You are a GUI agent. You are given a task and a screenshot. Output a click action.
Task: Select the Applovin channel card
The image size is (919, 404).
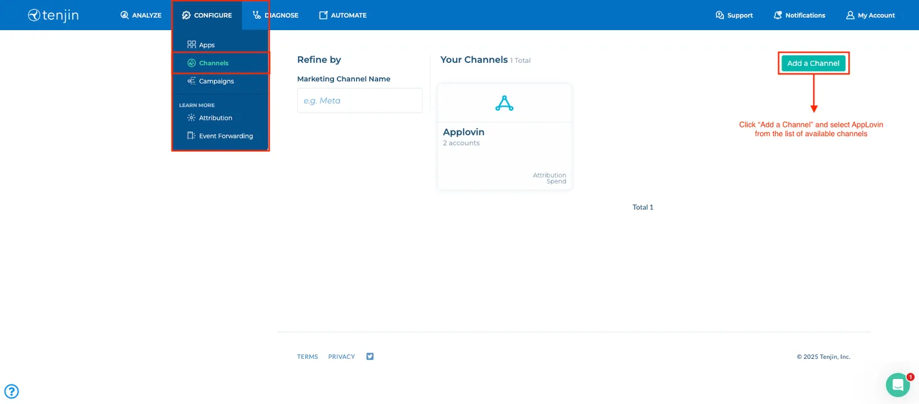[x=504, y=135]
